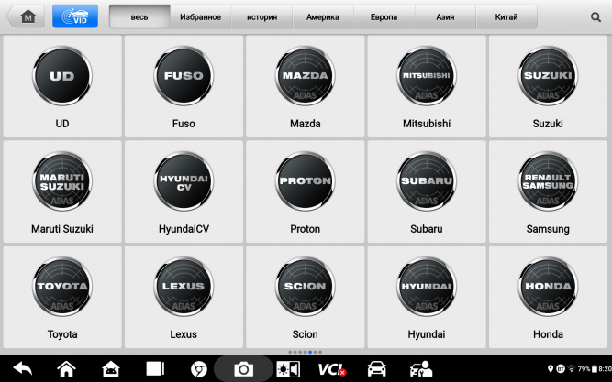Click the Maruti Suzuki label text
612x382 pixels.
(62, 229)
